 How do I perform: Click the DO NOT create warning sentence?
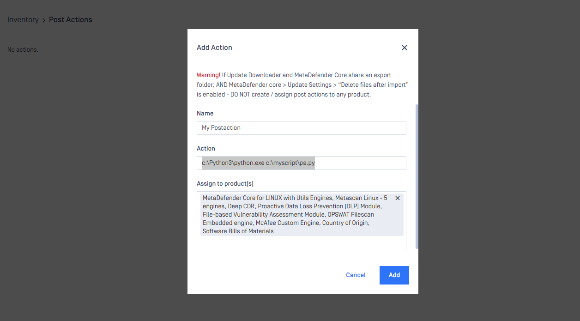[301, 95]
